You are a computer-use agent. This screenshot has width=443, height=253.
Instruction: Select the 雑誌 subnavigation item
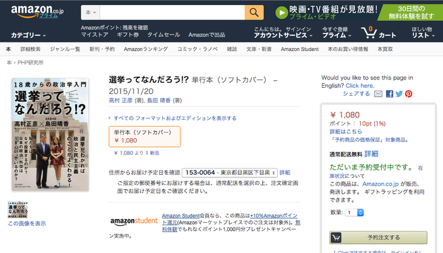(x=232, y=49)
